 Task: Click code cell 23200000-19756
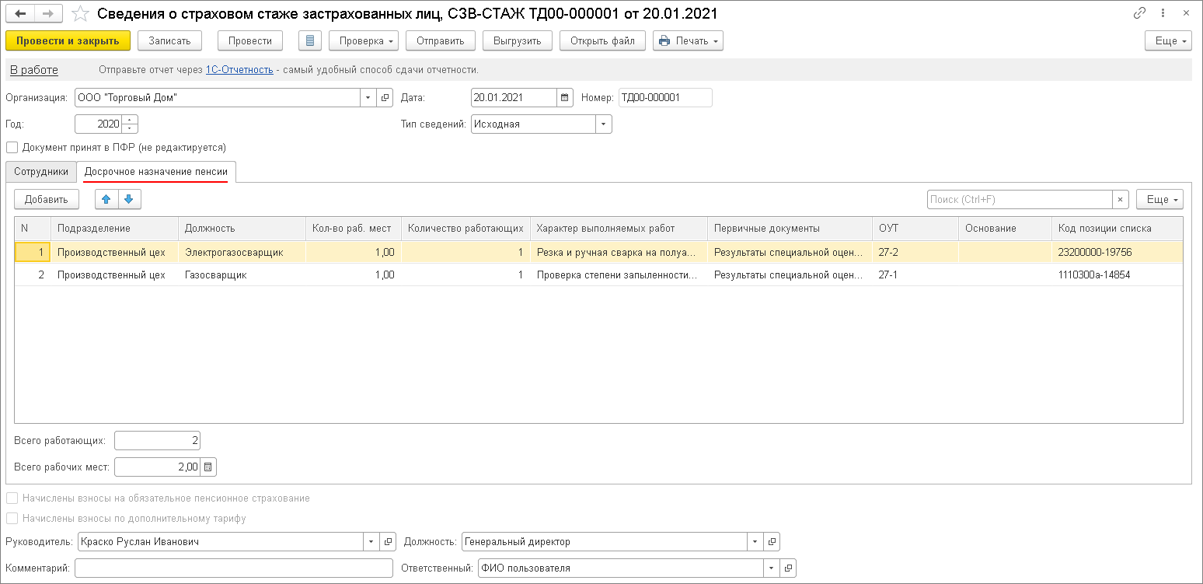[x=1117, y=252]
